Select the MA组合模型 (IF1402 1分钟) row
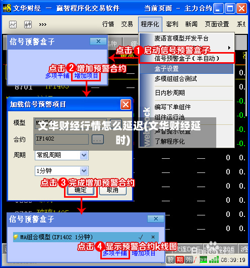Screen dimensions: 250x268 coord(86,237)
